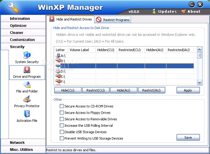Select the Drive and Program icon
This screenshot has height=154, width=210.
(x=27, y=70)
